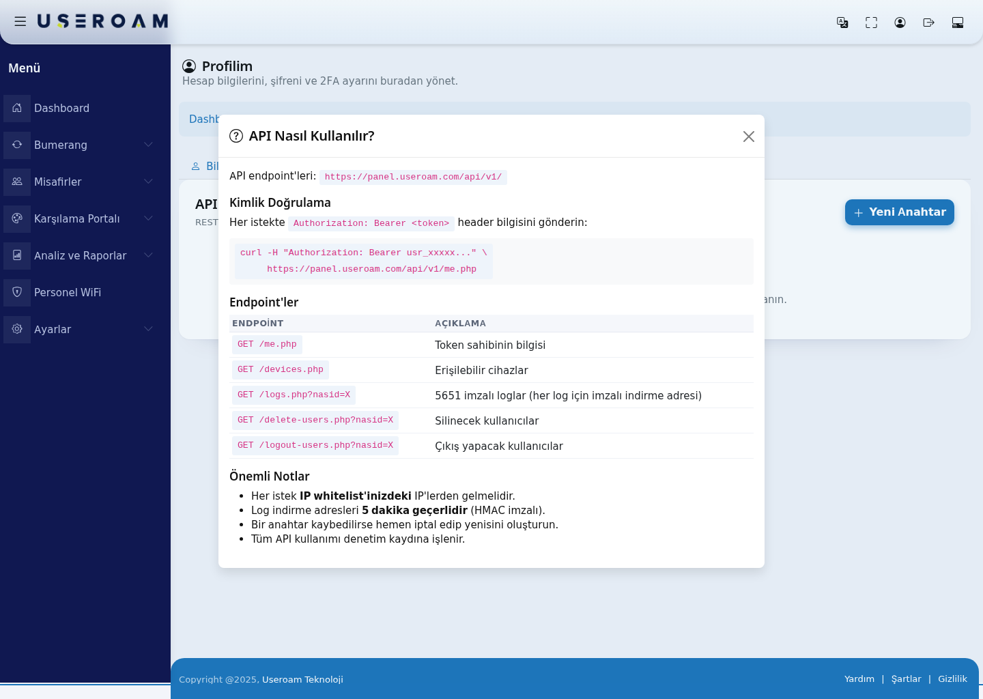Expand the Ayarlar submenu chevron
This screenshot has width=983, height=699.
(148, 329)
